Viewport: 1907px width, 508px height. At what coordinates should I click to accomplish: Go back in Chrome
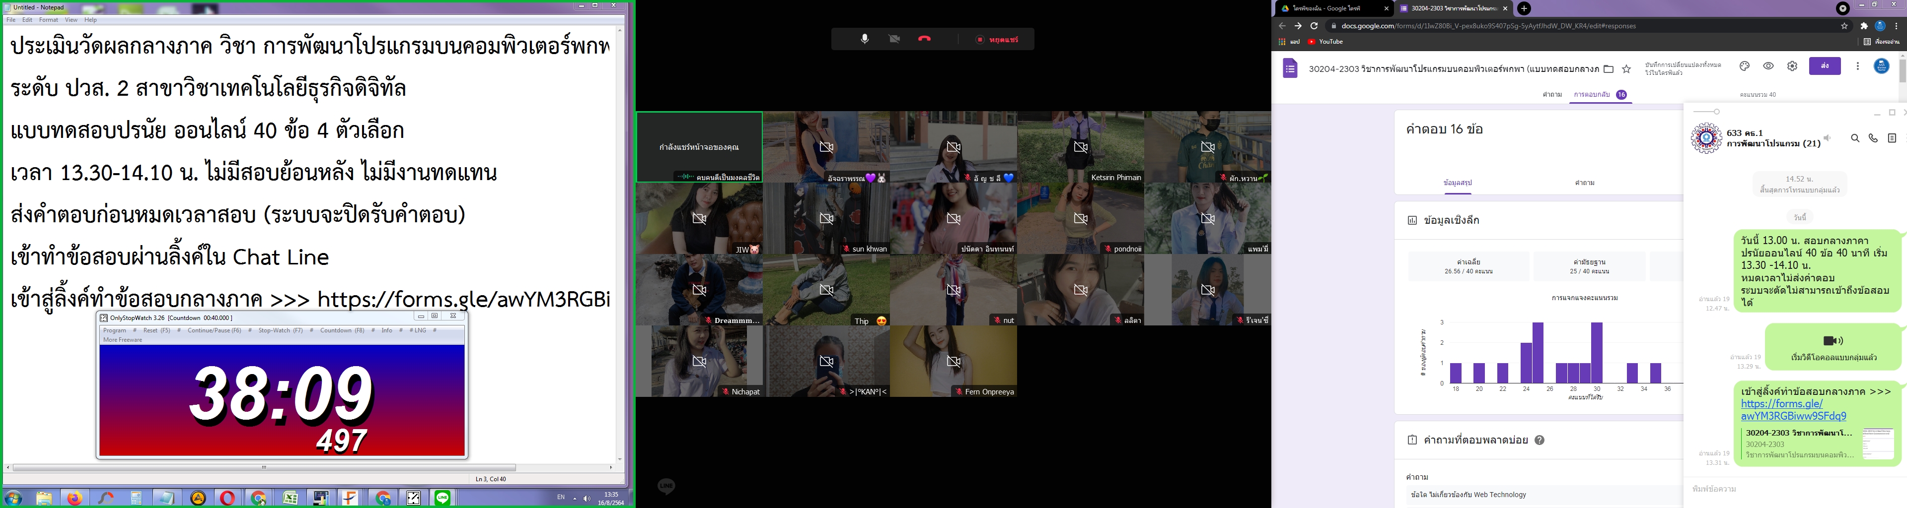[1282, 26]
